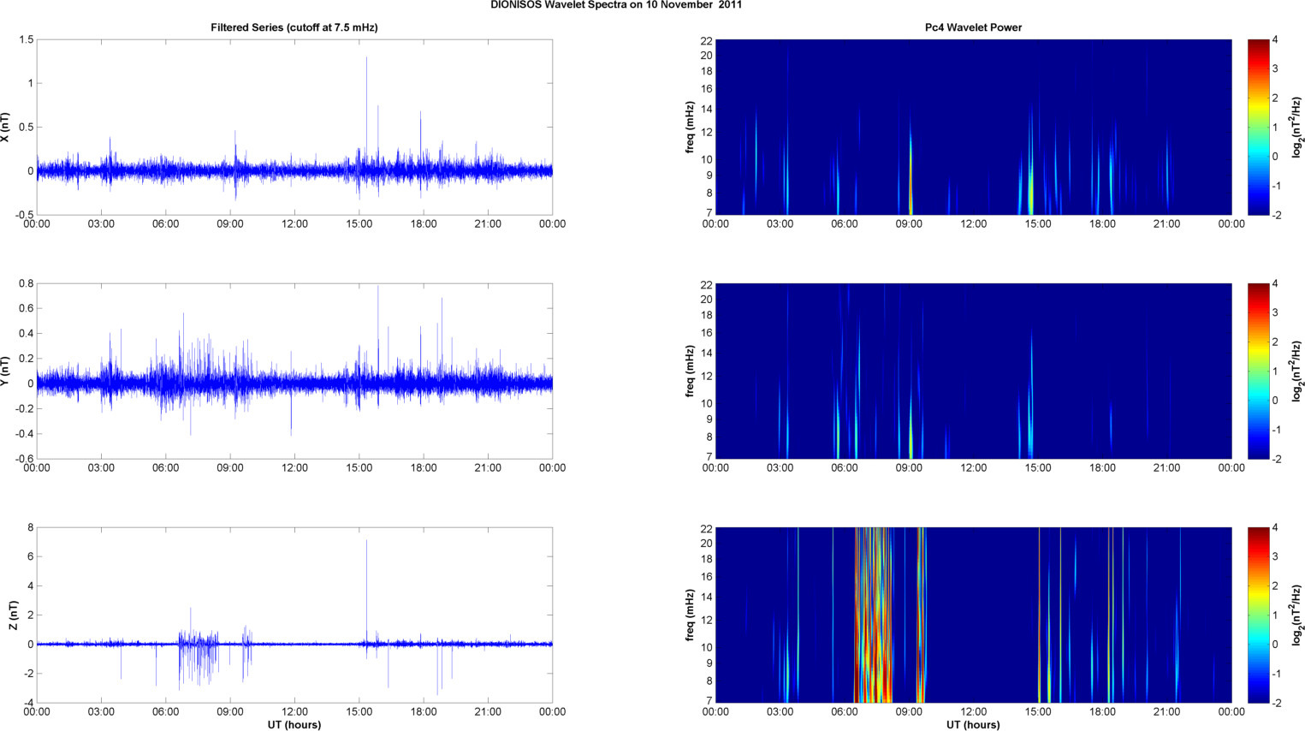
Task: Click the bottom spectrogram's colorbar
Action: (x=1258, y=615)
